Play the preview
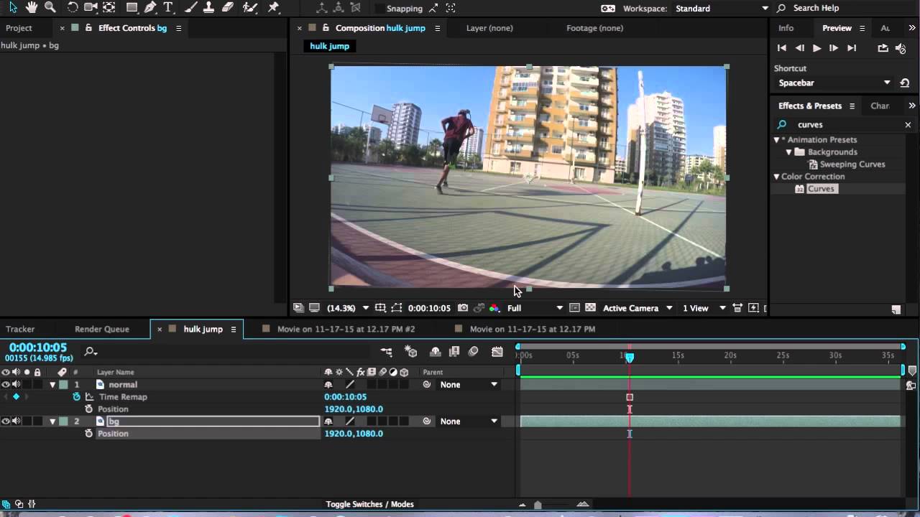Viewport: 920px width, 517px height. [816, 48]
